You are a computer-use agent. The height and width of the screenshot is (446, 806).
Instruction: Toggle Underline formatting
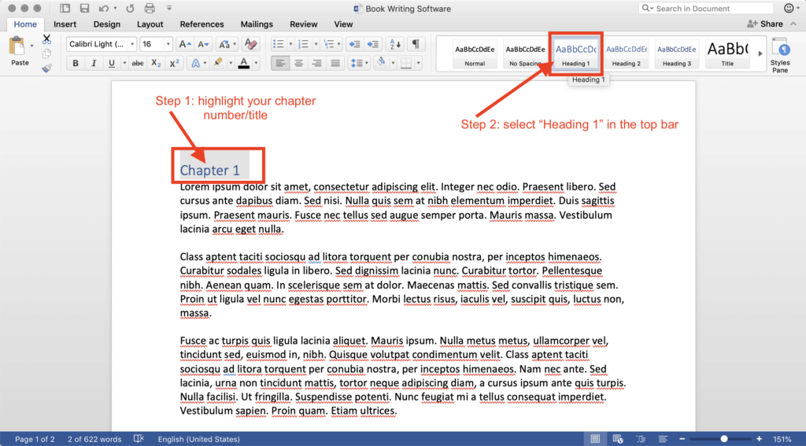pyautogui.click(x=112, y=63)
